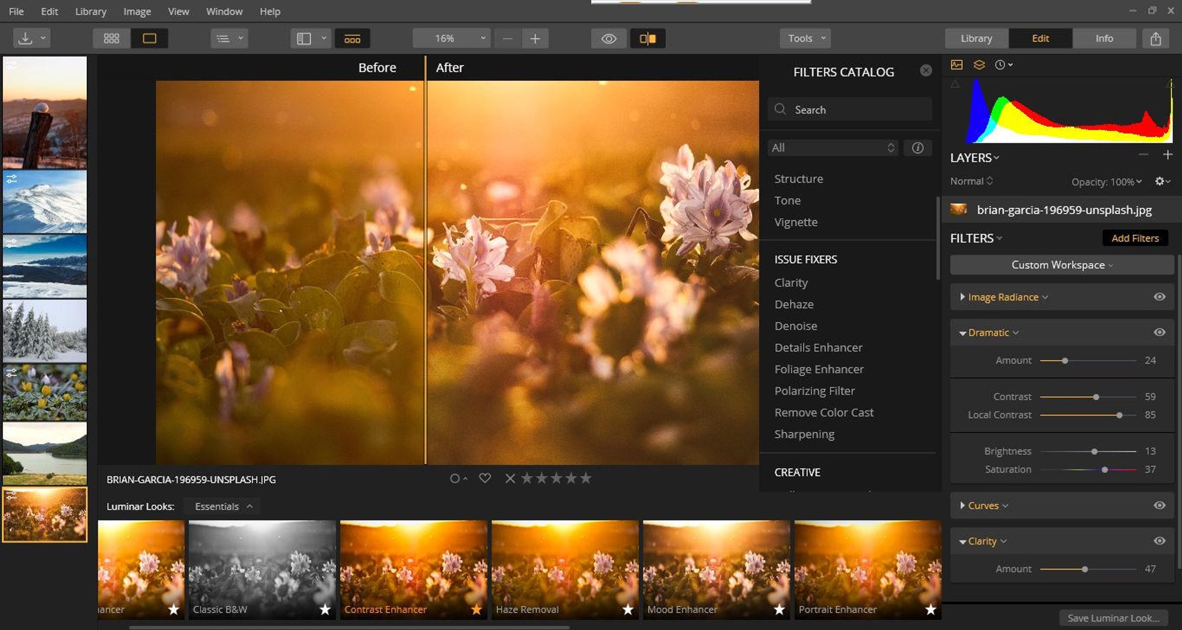Open the layer settings gear icon

[x=1160, y=182]
